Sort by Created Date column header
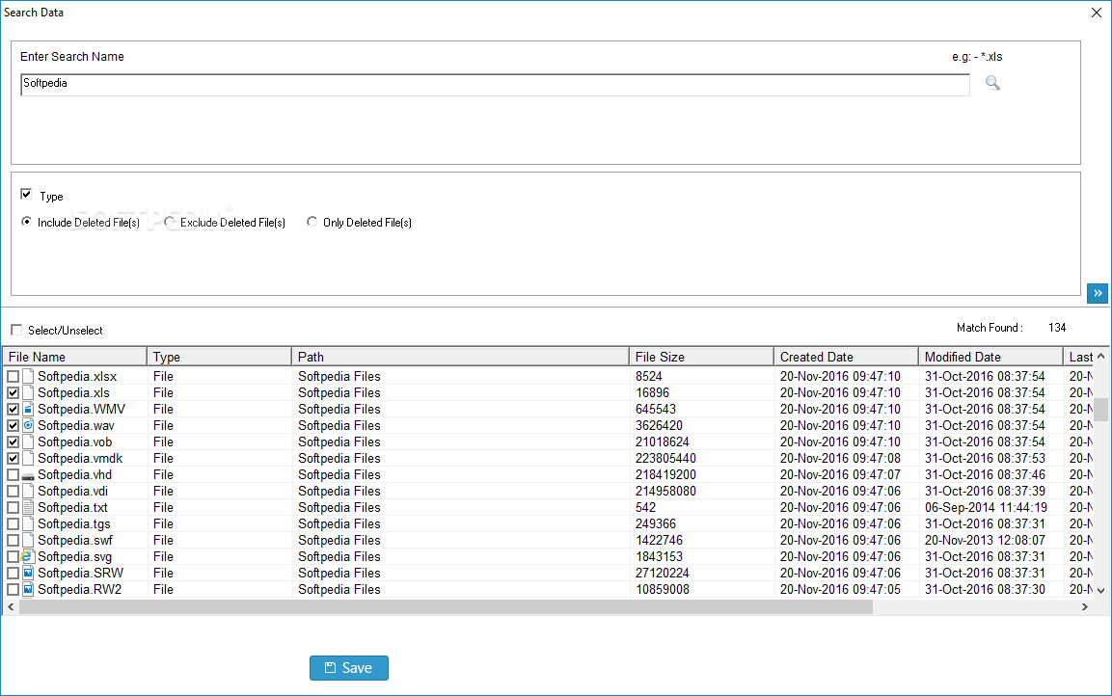This screenshot has width=1112, height=696. 846,357
